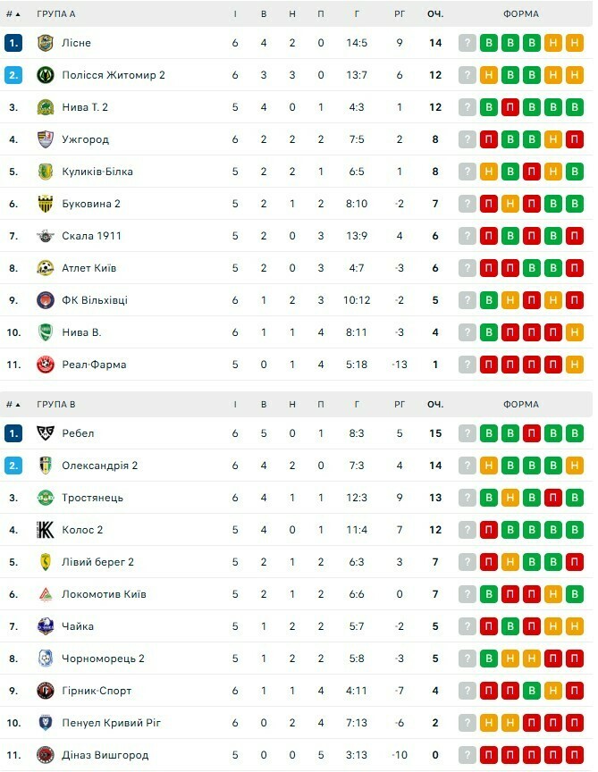598x772 pixels.
Task: Click the Чорноморець 2 club crest
Action: click(x=46, y=659)
